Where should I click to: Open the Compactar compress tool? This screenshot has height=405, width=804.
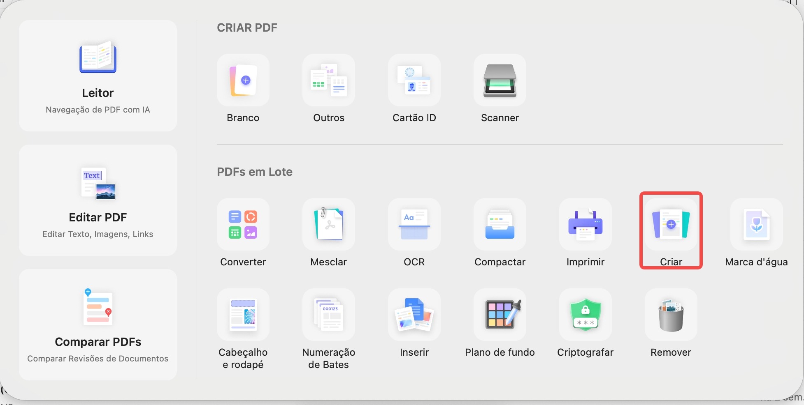(500, 224)
